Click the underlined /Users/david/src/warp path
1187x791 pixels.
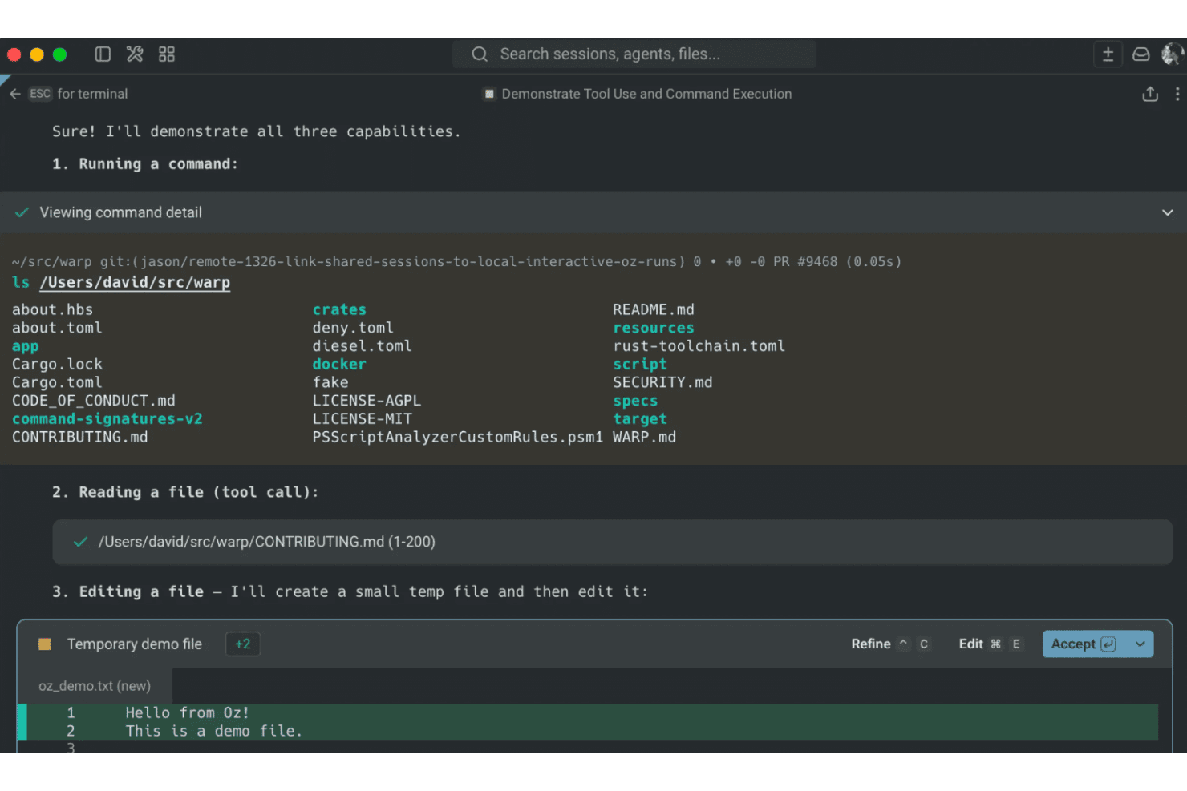[x=135, y=282]
